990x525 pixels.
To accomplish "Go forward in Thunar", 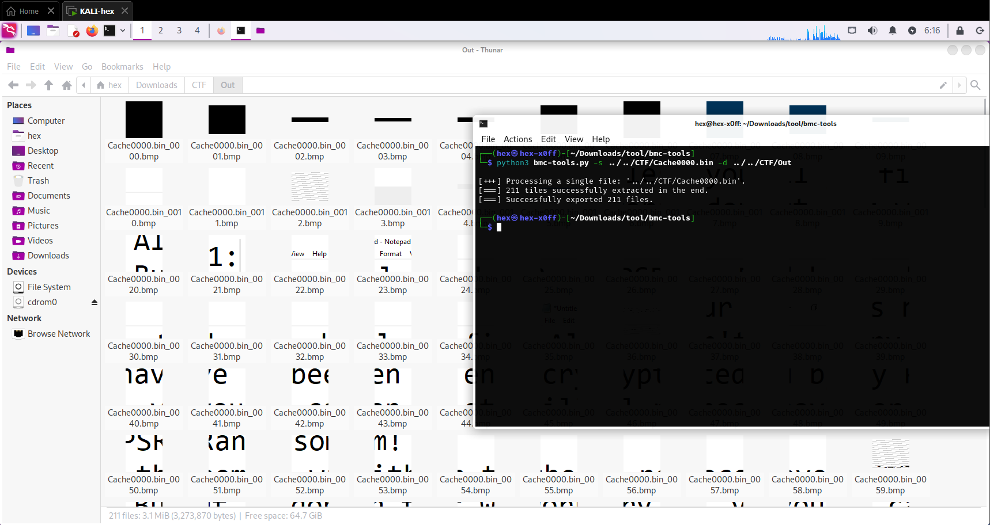I will [31, 85].
